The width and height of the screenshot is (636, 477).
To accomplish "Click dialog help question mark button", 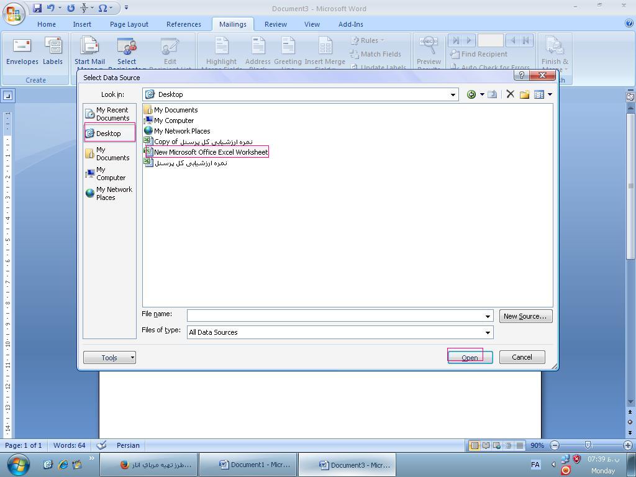I will tap(522, 75).
